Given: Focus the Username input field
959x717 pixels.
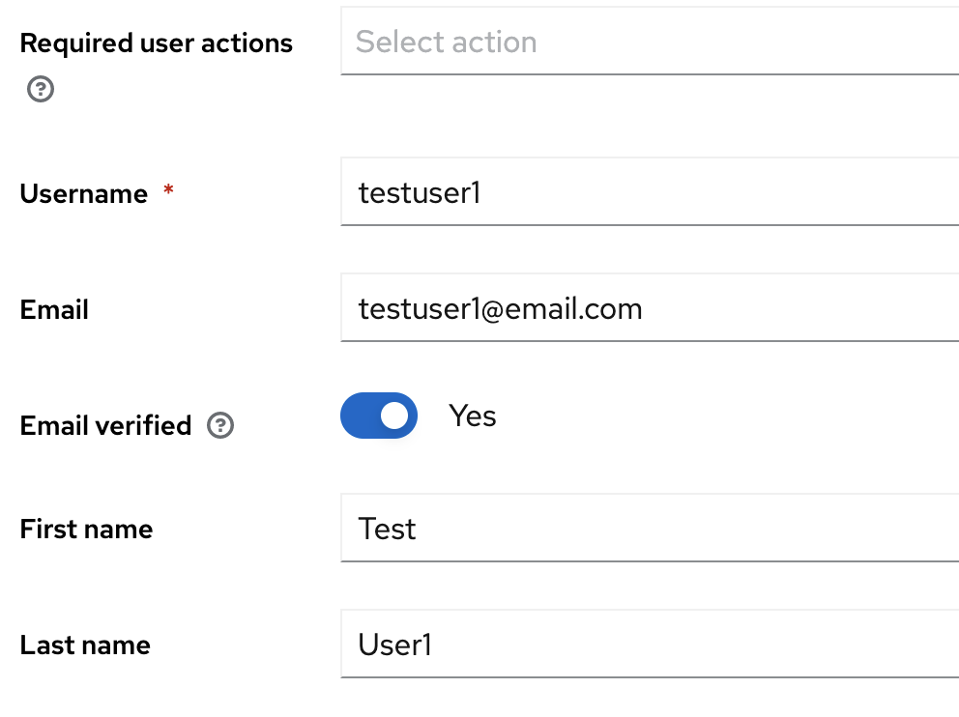Looking at the screenshot, I should [x=650, y=193].
